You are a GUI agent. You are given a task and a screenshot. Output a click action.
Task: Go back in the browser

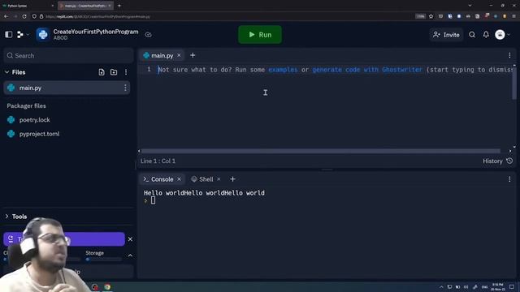6,16
